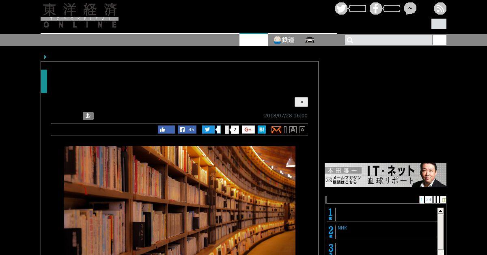Click the white search submit button

click(x=440, y=40)
